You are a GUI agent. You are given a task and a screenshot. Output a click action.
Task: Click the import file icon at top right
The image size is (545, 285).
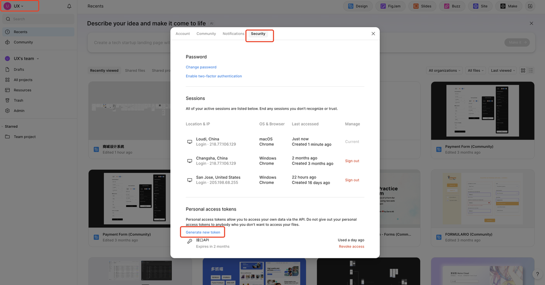point(530,6)
